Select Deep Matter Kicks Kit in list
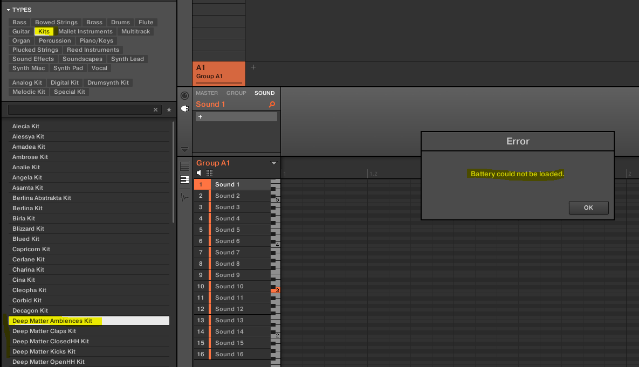The image size is (639, 367). [44, 352]
